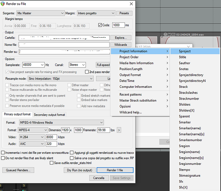Image resolution: width=221 pixels, height=191 pixels.
Task: Open Output Format submenu
Action: (x=140, y=75)
